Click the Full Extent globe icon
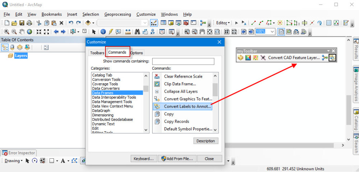Image resolution: width=359 pixels, height=172 pixels. 29,32
